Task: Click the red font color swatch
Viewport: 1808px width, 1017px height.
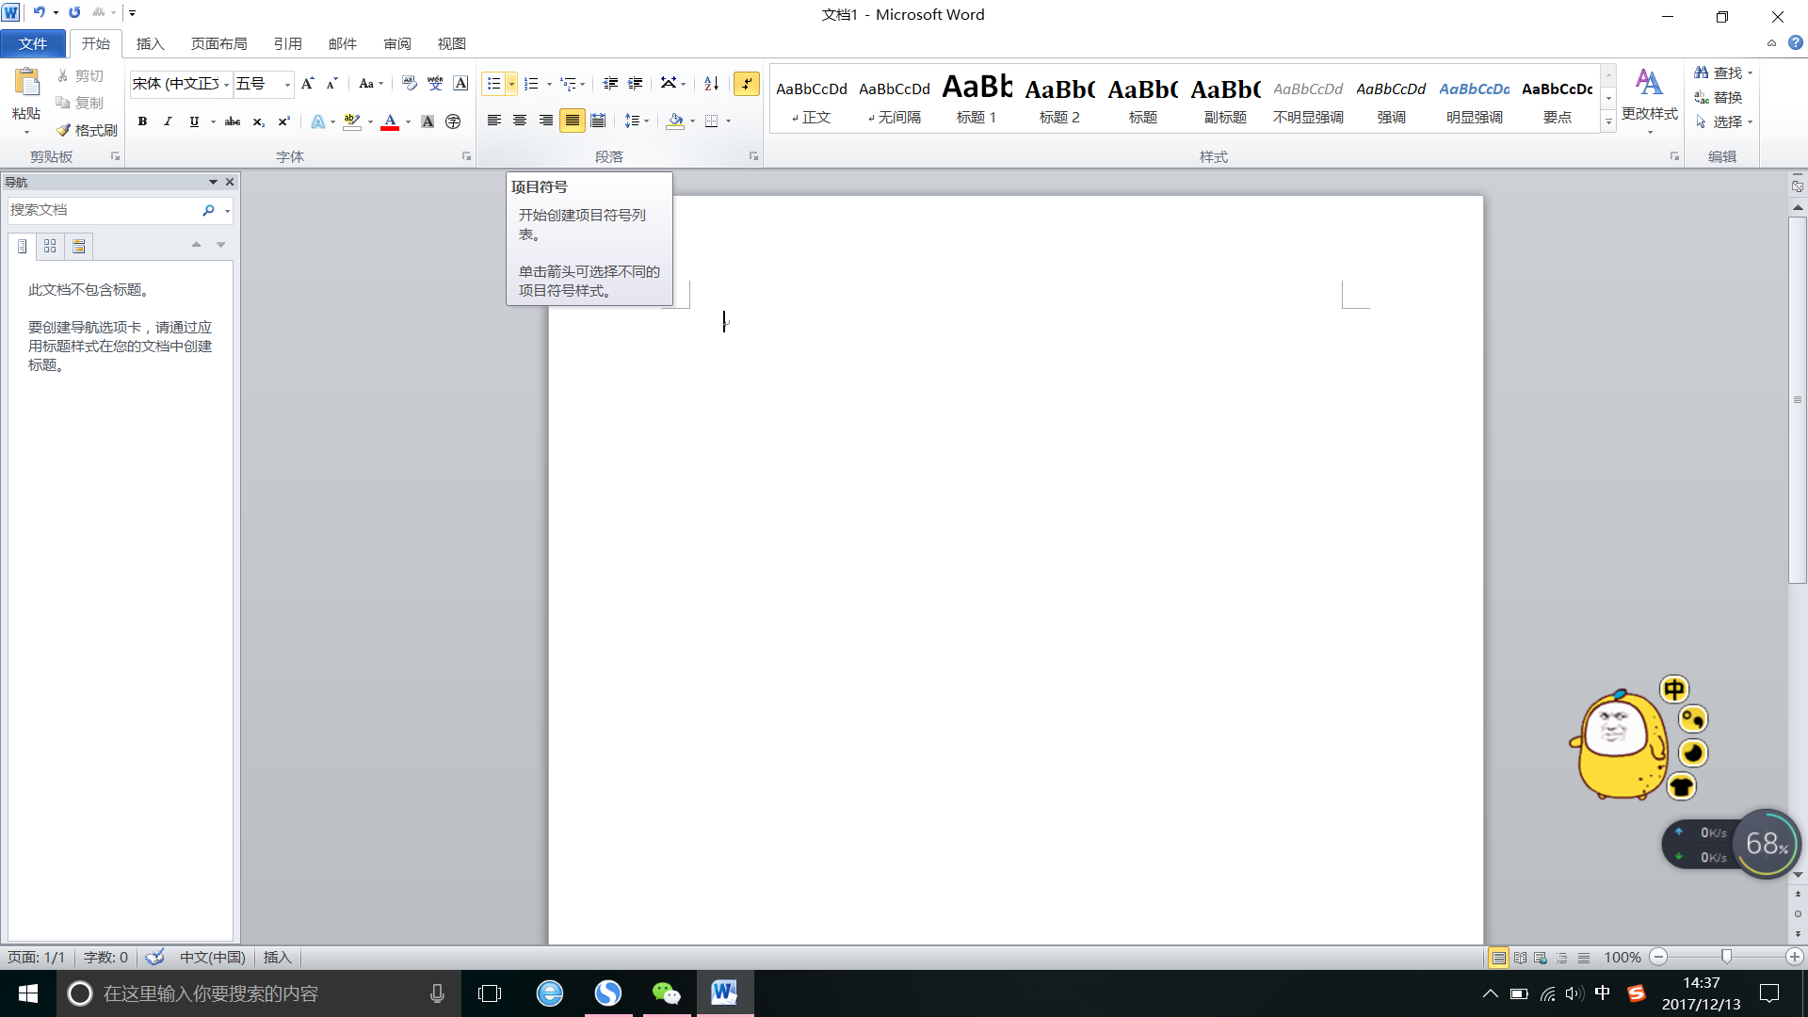Action: [x=390, y=121]
